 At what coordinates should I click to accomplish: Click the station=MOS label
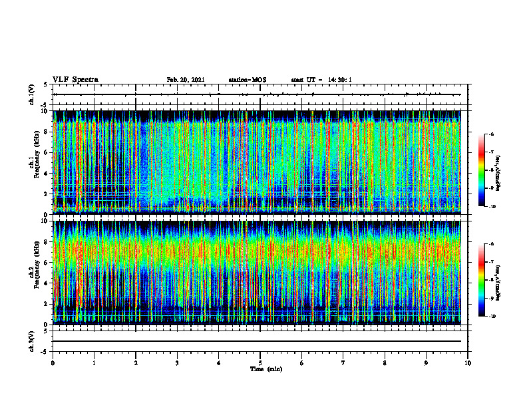(x=248, y=80)
